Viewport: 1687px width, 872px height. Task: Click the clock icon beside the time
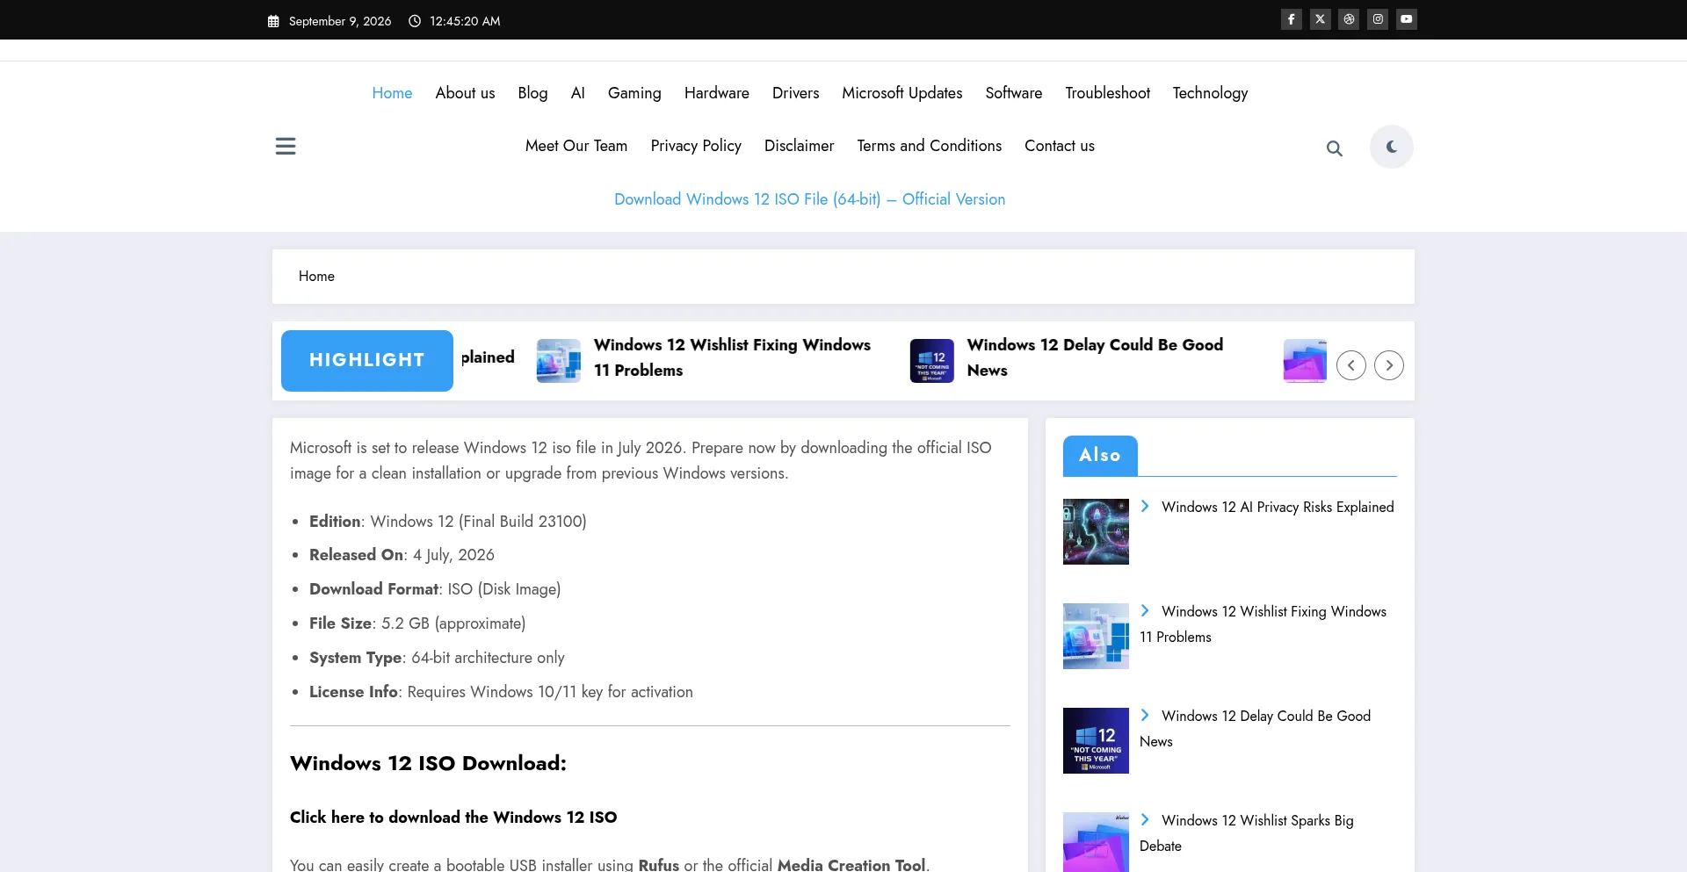pos(415,21)
